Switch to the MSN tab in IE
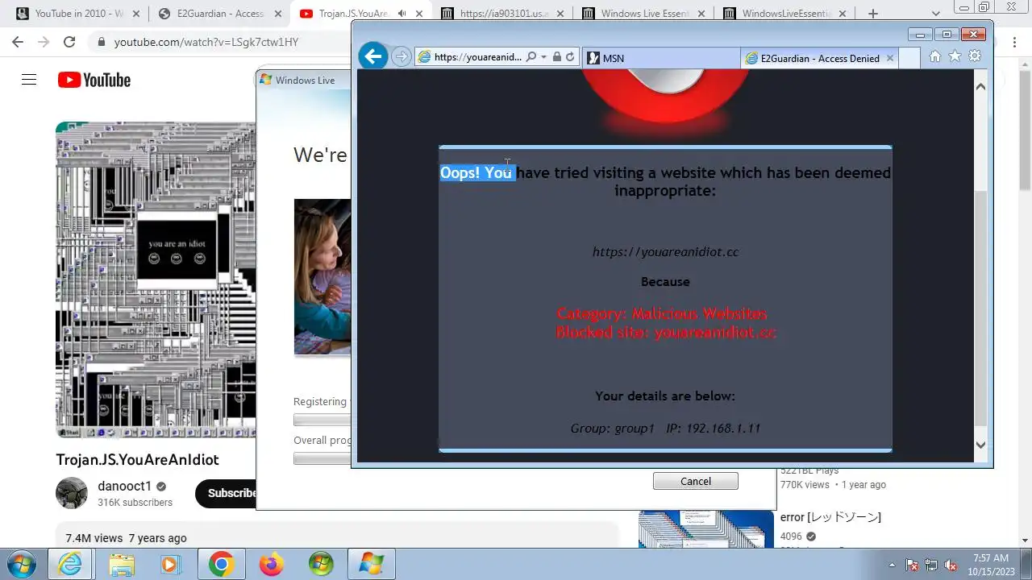This screenshot has height=580, width=1032. click(x=660, y=58)
